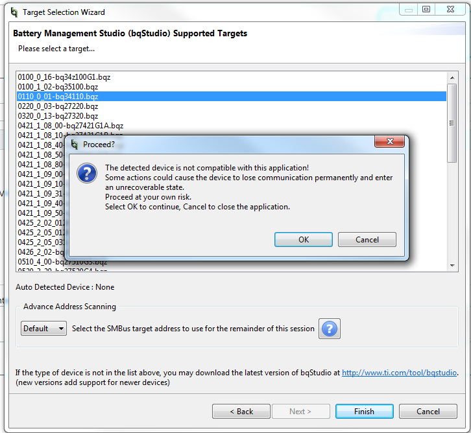Click the Finish button

pos(365,412)
